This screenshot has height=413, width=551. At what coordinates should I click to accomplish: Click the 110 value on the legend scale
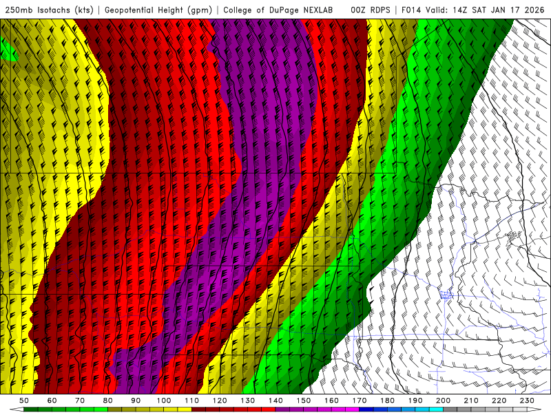(x=192, y=401)
